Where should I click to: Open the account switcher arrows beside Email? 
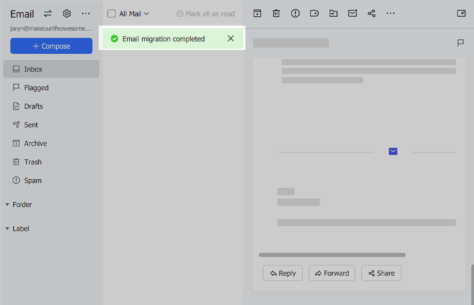click(x=48, y=13)
